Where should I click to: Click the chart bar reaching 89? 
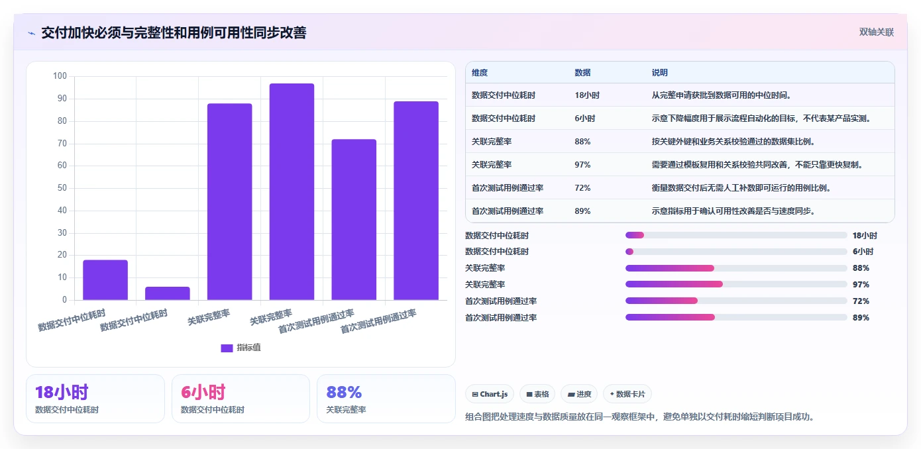416,201
